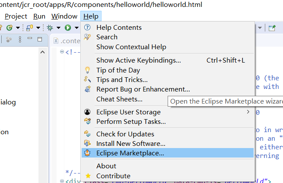Click the Contribute menu item
Viewport: 283px width, 183px height.
point(168,176)
